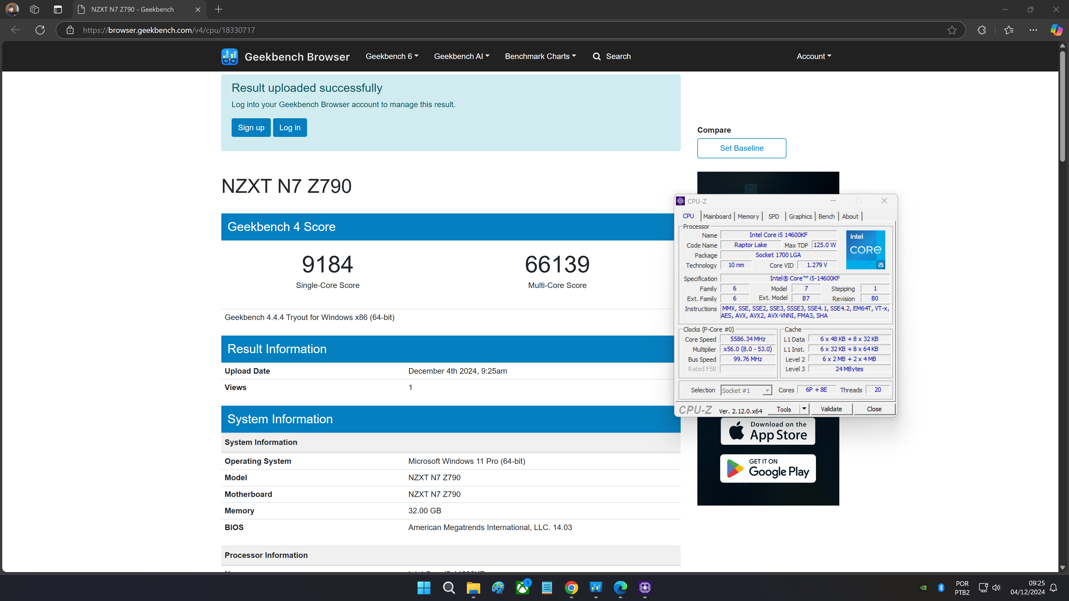The image size is (1069, 601).
Task: Open Google Chrome from taskbar
Action: pyautogui.click(x=572, y=587)
